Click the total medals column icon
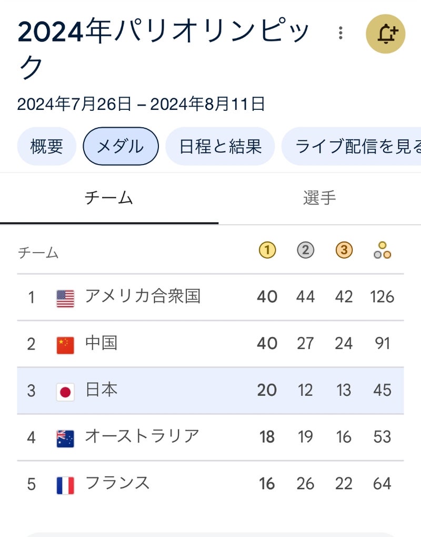Image resolution: width=421 pixels, height=537 pixels. tap(382, 251)
